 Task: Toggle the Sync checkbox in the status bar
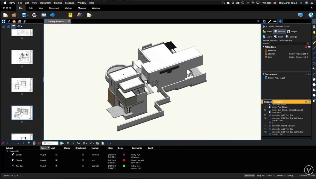pyautogui.click(x=309, y=175)
